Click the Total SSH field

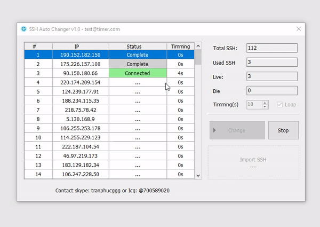click(272, 48)
